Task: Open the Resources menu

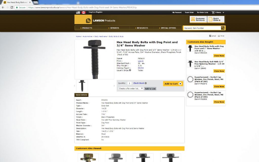Action: [x=142, y=28]
